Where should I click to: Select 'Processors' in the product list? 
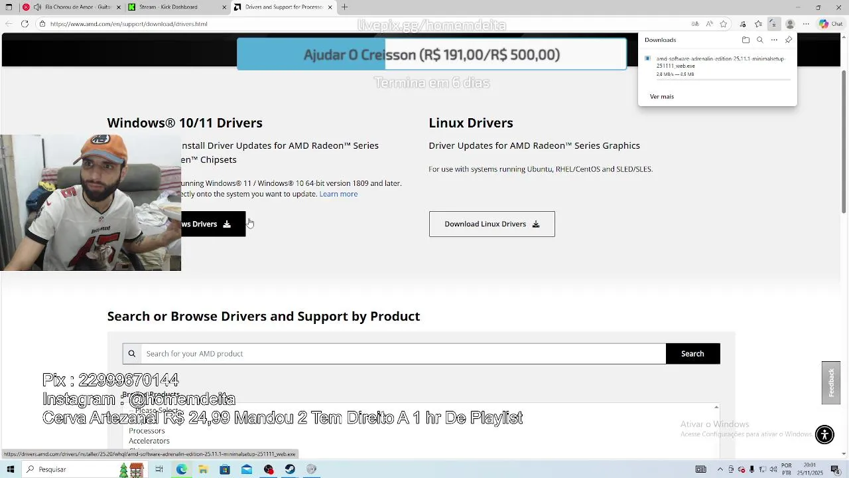147,431
